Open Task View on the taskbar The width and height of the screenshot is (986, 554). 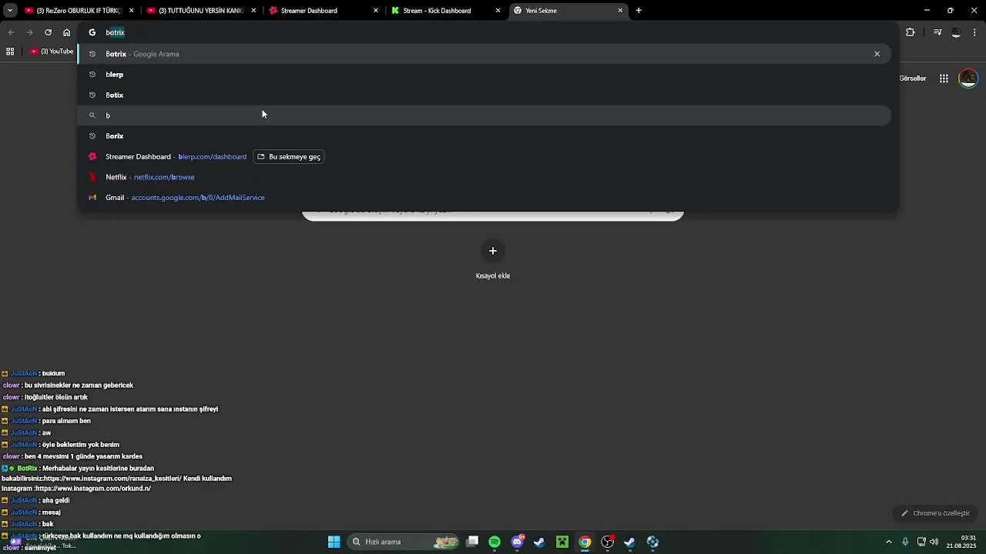point(472,542)
